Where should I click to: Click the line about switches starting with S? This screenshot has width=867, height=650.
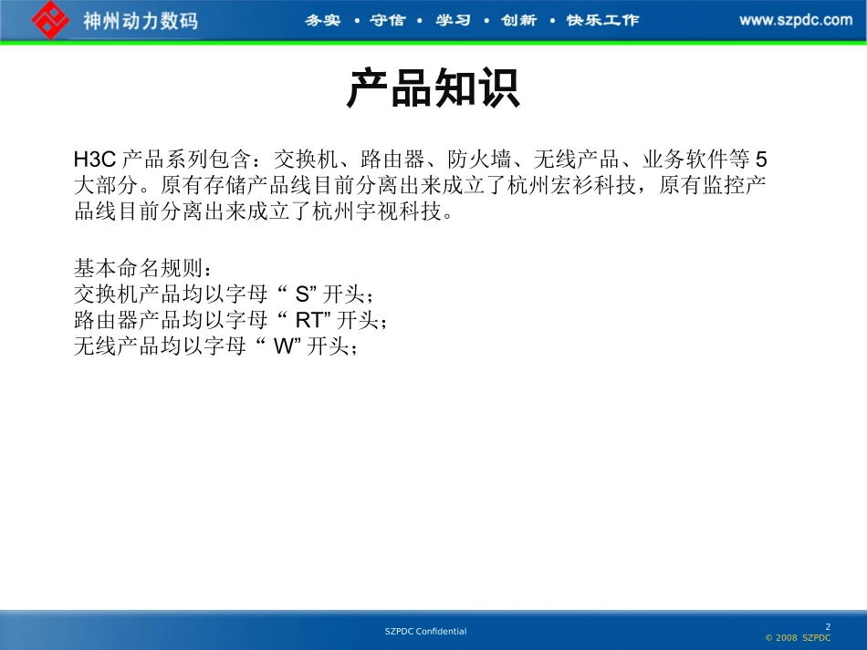coord(224,294)
